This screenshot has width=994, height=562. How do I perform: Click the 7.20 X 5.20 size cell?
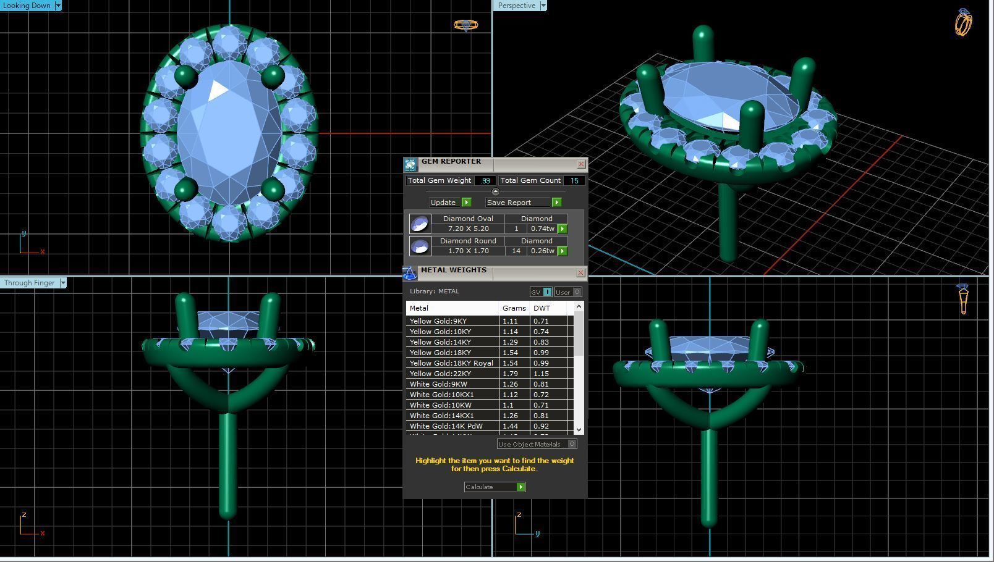[468, 229]
